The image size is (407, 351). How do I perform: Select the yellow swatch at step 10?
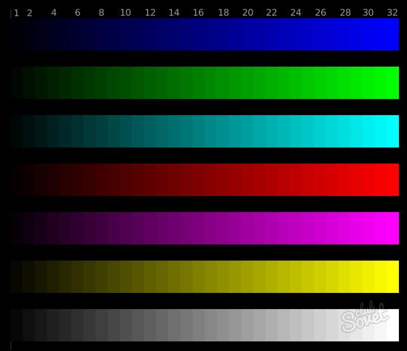coord(126,277)
